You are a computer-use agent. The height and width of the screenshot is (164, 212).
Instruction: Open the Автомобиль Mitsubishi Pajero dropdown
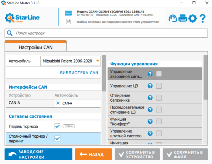(70, 61)
